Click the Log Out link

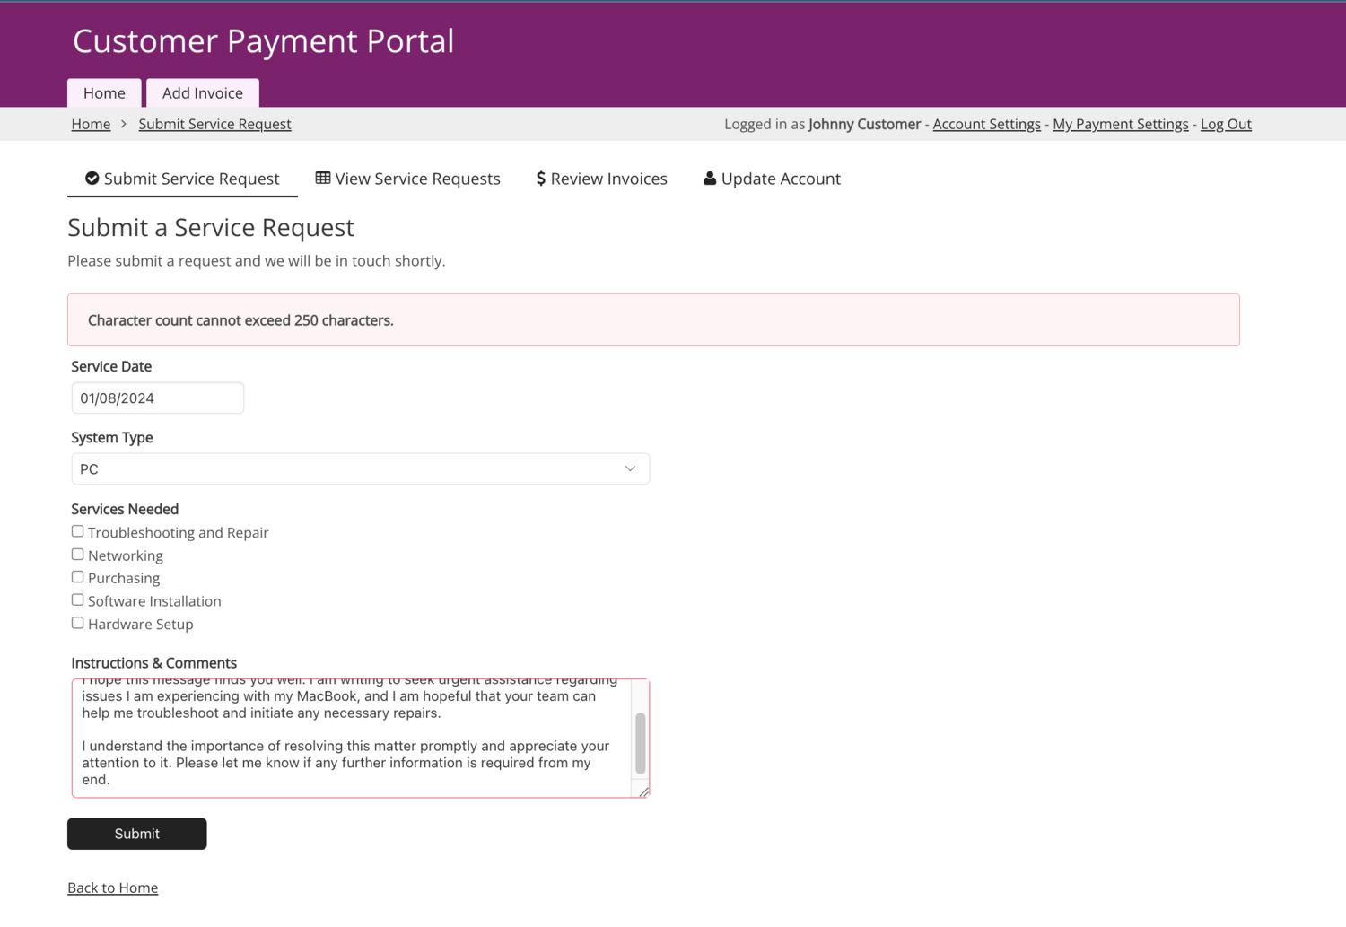pyautogui.click(x=1226, y=124)
